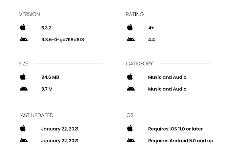Click the Android icon under Category
Image resolution: width=230 pixels, height=154 pixels.
[131, 89]
